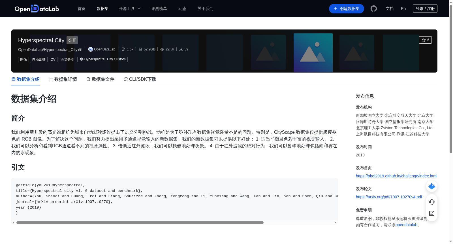Switch to the 数据集文件 tab

pos(100,79)
